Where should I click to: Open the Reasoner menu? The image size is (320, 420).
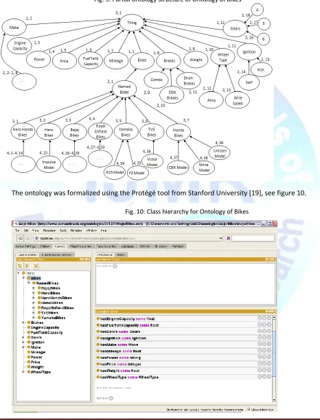click(x=49, y=231)
